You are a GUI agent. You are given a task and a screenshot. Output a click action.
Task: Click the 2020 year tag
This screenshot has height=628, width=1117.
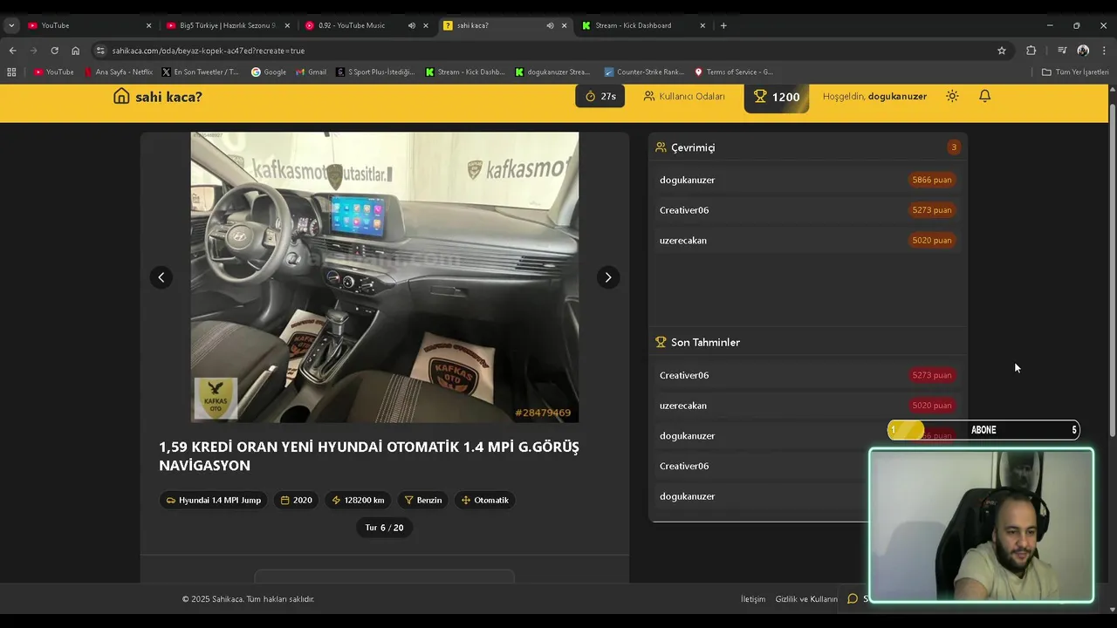296,500
